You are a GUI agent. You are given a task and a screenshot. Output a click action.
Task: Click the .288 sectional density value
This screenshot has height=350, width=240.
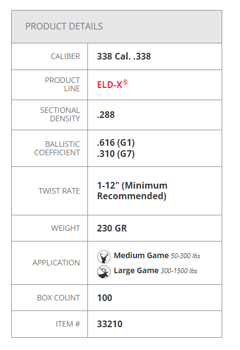(x=106, y=115)
